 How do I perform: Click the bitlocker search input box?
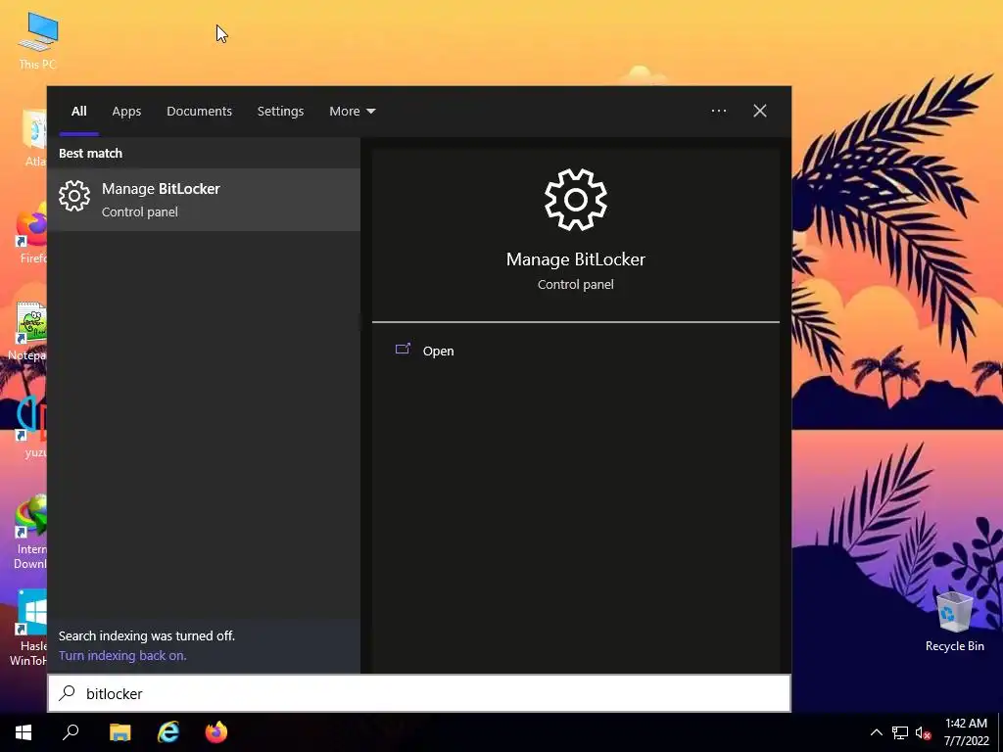tap(419, 693)
